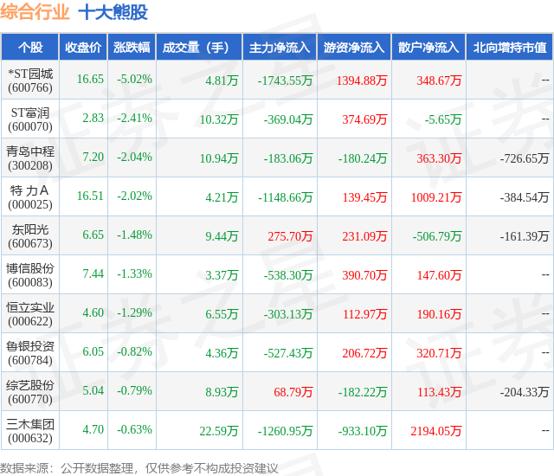
Task: Click hot money value -933.10万
Action: click(x=363, y=431)
